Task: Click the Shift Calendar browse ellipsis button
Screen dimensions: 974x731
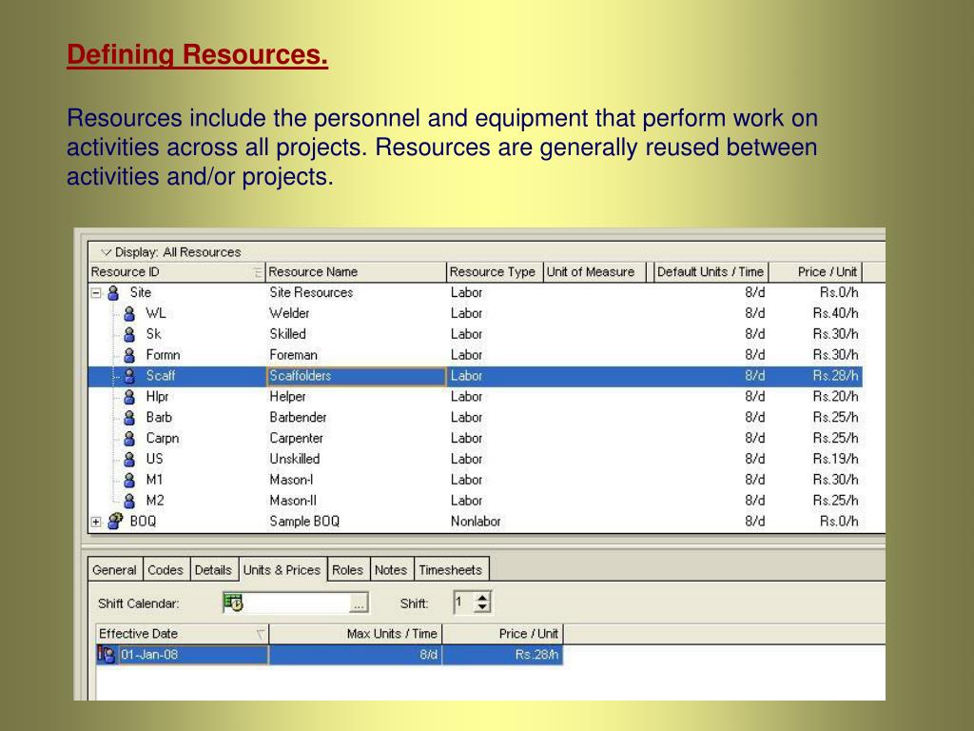Action: [359, 603]
